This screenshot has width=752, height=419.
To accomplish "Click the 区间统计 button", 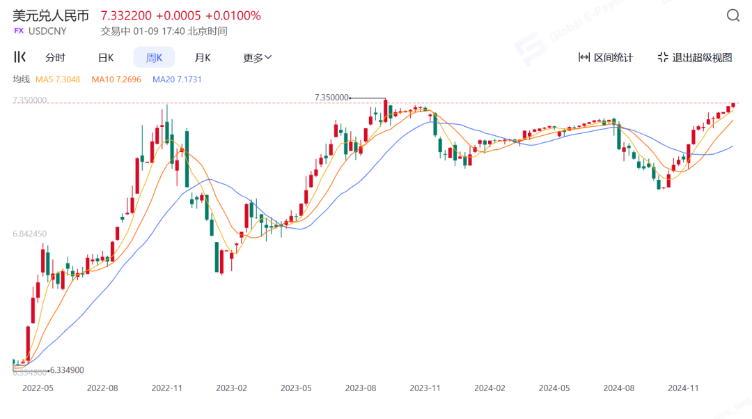I will 606,58.
